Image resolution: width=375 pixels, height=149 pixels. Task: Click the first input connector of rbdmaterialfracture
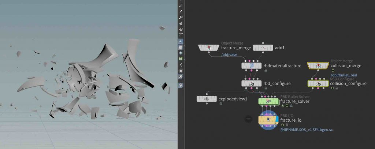244,61
